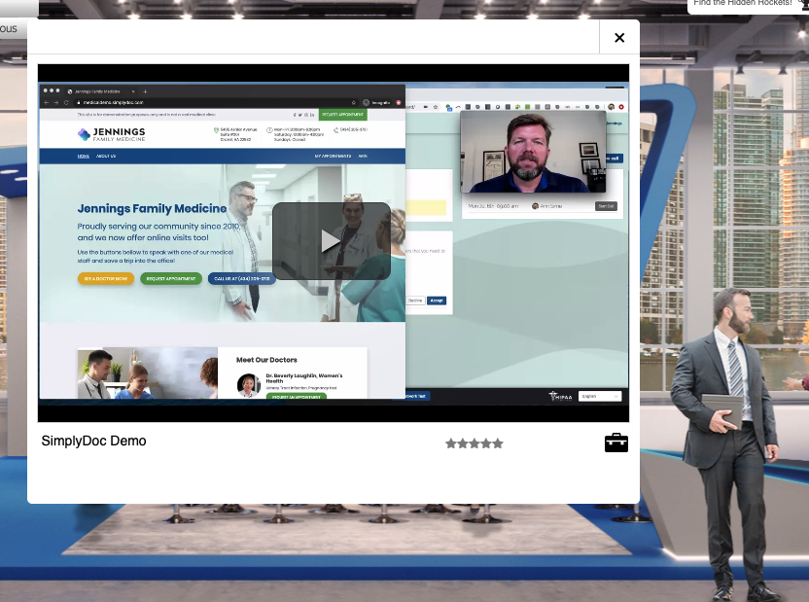This screenshot has height=602, width=809.
Task: Add video to briefcase
Action: (616, 443)
